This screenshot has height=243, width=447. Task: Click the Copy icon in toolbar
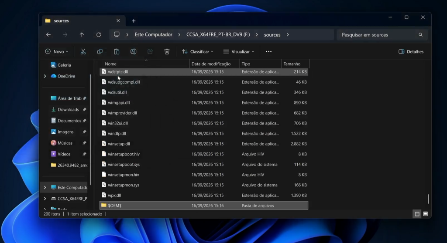coord(100,51)
